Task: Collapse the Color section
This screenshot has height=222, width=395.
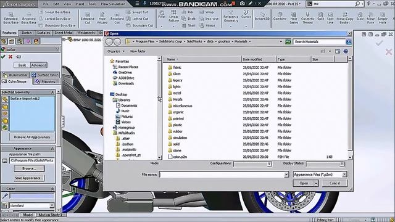Action: 52,189
